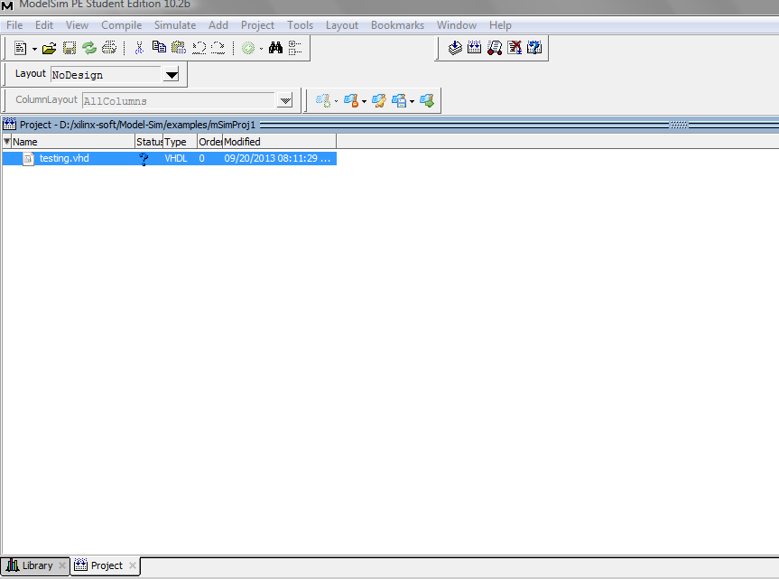Open the Help menu
Image resolution: width=779 pixels, height=579 pixels.
click(500, 25)
